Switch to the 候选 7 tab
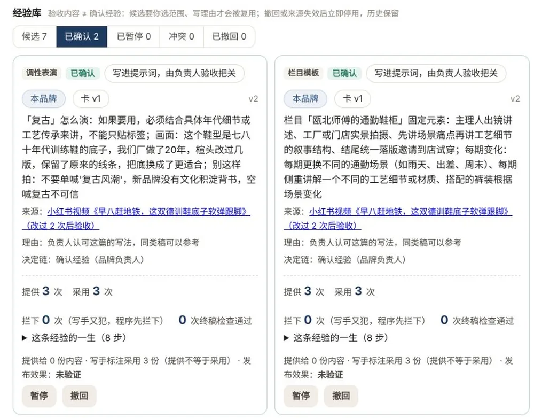The image size is (534, 418). tap(35, 36)
